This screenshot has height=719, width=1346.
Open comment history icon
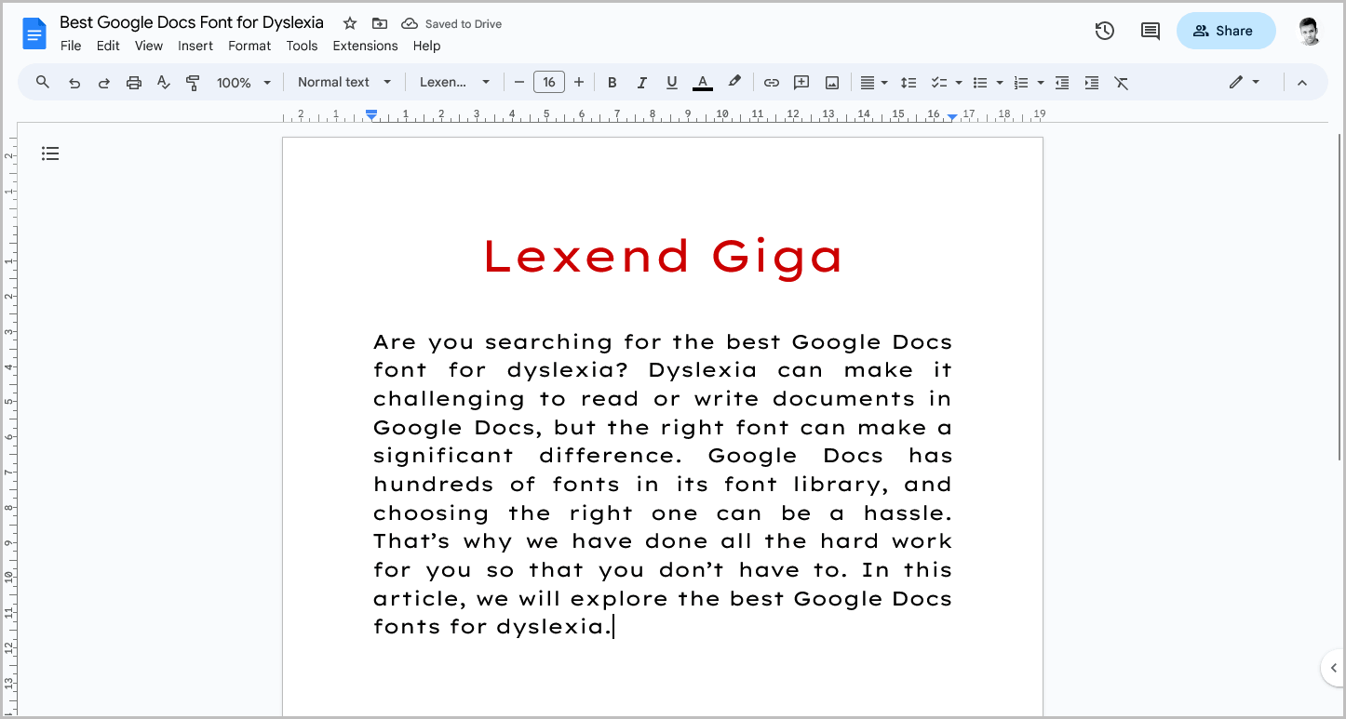(x=1151, y=31)
